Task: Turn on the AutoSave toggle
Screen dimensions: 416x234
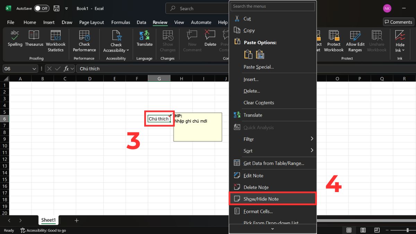Action: coord(41,8)
